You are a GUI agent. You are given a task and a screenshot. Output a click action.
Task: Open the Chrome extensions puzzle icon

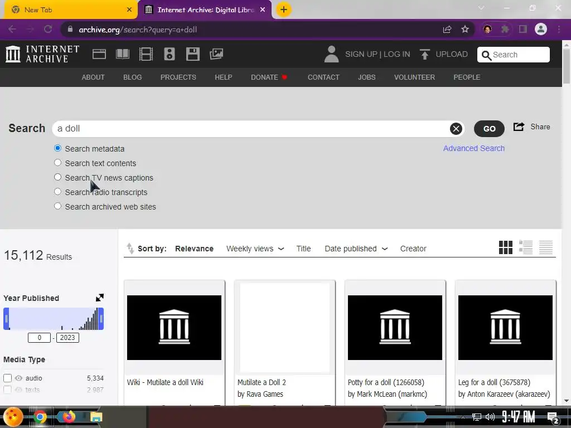click(x=505, y=29)
